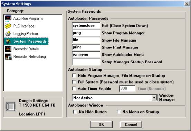The height and width of the screenshot is (131, 191).
Task: Click the Show File Manager password field
Action: tap(86, 40)
